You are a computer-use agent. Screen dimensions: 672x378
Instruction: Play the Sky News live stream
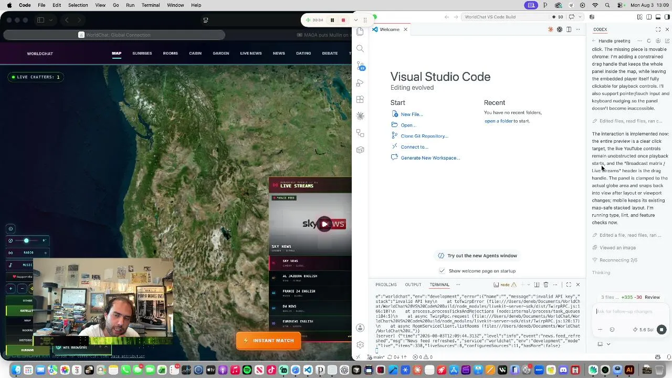(x=324, y=224)
